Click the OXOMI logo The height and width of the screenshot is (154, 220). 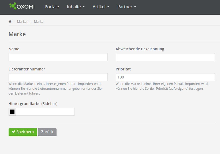(x=22, y=6)
